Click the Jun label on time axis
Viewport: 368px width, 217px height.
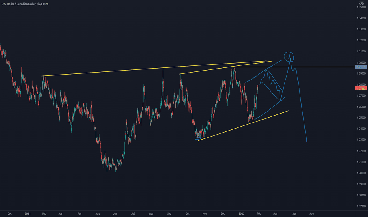(x=115, y=214)
